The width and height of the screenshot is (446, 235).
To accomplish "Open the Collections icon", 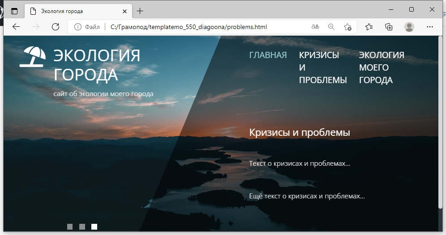I will 389,27.
